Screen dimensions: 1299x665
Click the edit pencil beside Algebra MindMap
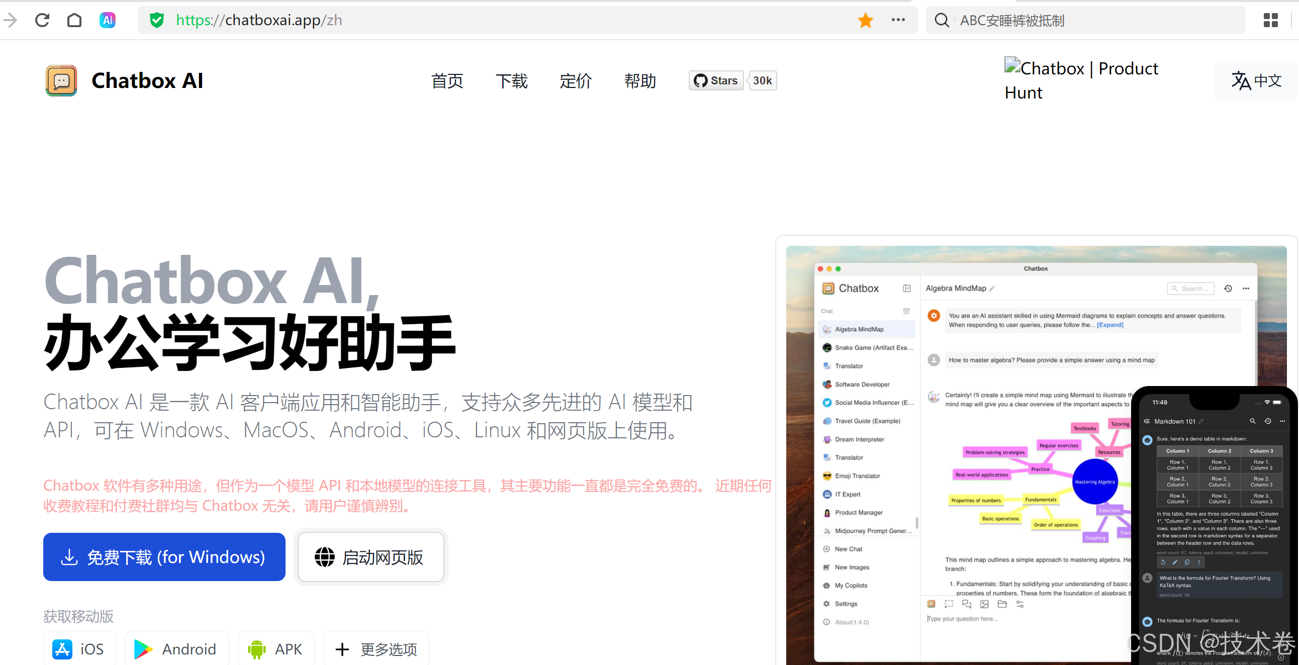click(992, 289)
